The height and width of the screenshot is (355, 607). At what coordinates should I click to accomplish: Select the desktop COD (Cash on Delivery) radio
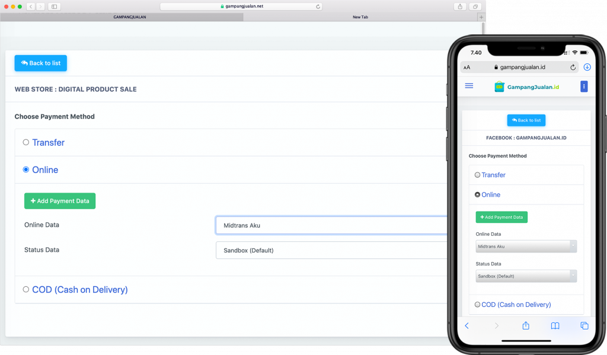tap(26, 289)
